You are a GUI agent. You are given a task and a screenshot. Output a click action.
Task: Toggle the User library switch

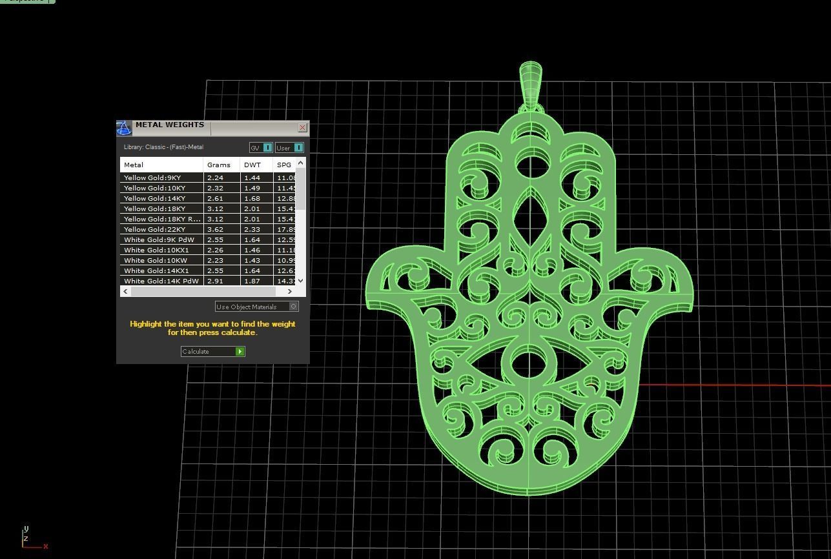[x=289, y=148]
